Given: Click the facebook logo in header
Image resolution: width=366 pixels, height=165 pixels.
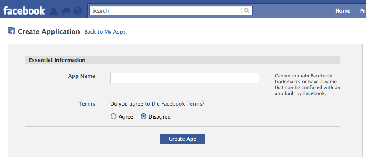Looking at the screenshot, I should (24, 11).
